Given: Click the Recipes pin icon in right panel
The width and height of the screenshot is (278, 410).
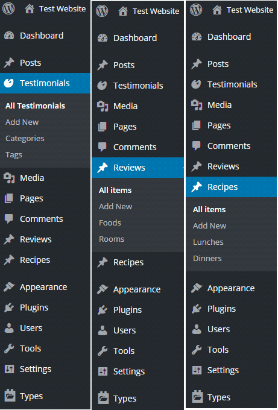Looking at the screenshot, I should [197, 187].
